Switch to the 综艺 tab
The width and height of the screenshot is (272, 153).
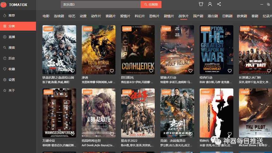72,16
